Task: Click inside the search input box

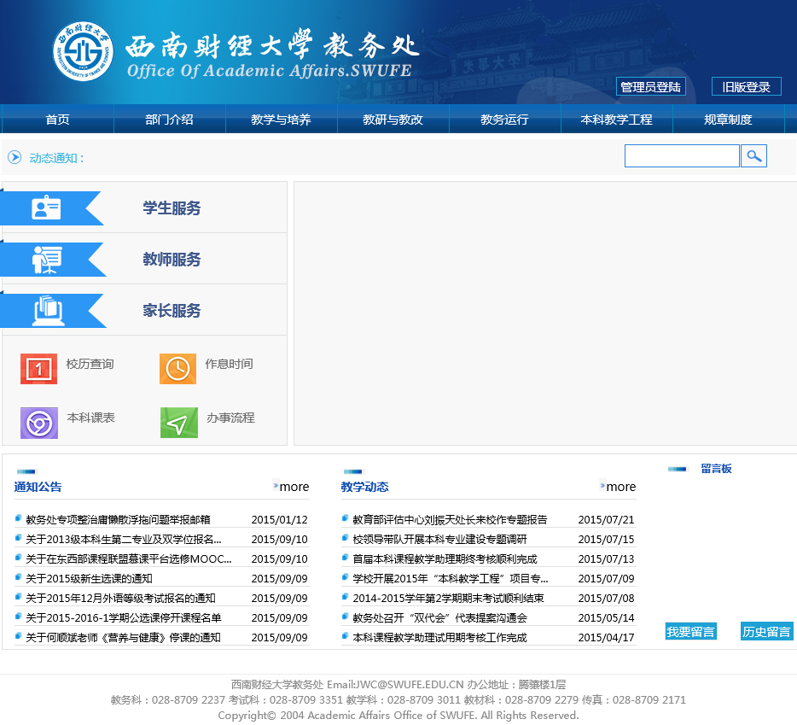Action: point(682,155)
